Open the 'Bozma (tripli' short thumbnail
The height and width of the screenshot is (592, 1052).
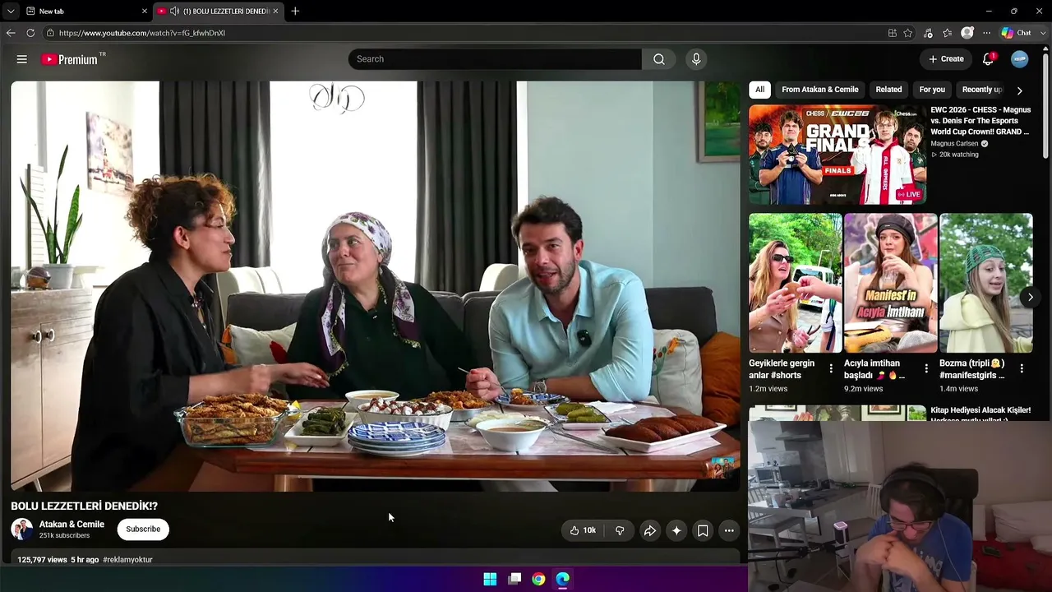tap(986, 283)
